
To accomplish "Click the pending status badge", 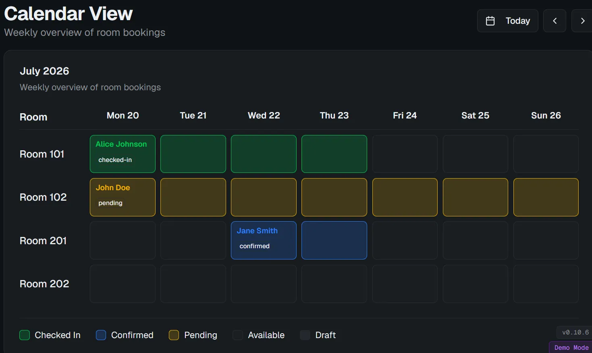I will click(110, 203).
